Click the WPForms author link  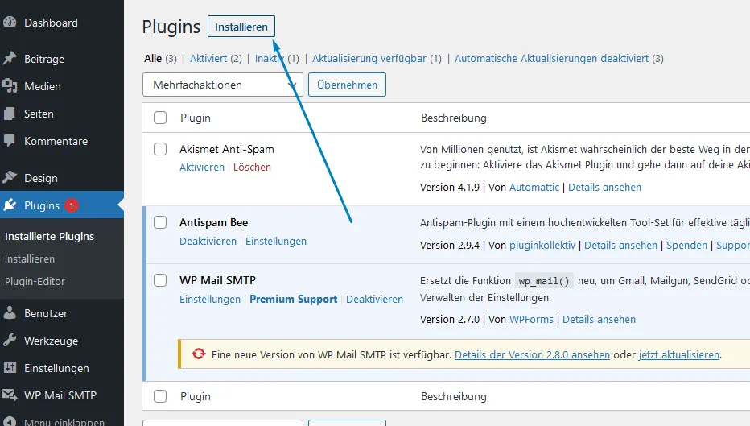pos(531,319)
